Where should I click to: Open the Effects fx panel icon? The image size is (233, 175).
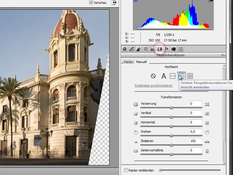[x=166, y=49]
